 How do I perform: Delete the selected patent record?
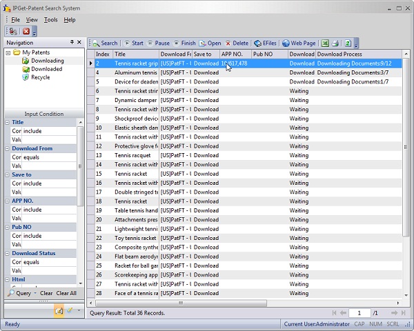click(x=237, y=43)
